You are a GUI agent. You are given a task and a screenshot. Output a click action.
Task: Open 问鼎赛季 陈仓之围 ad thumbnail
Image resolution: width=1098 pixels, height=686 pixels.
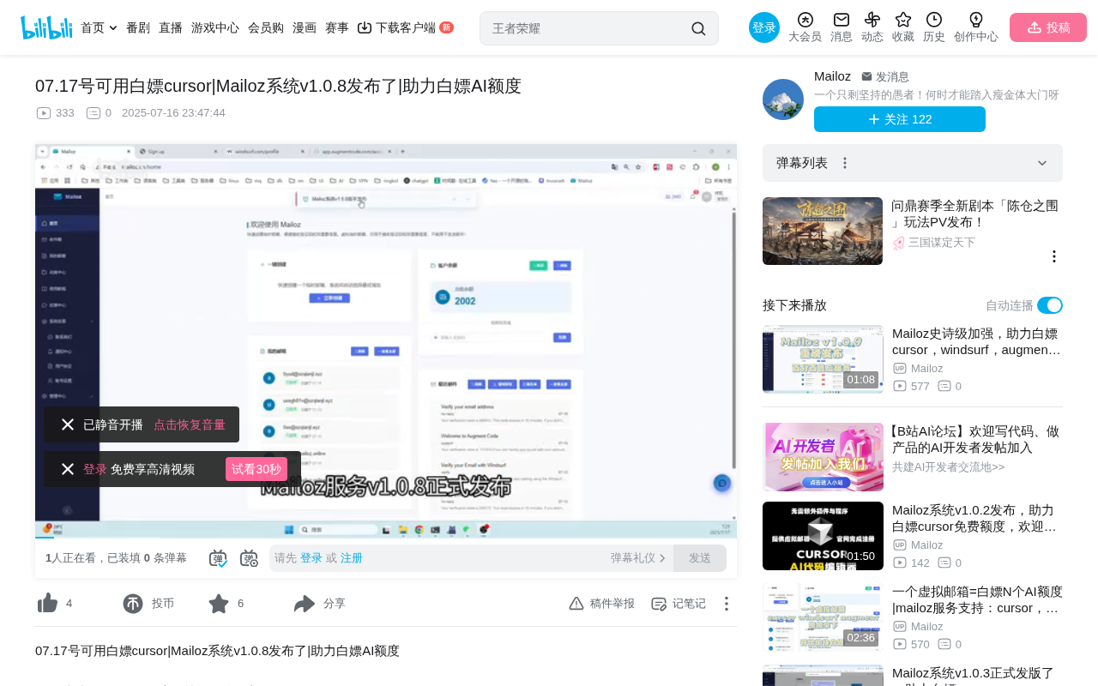[x=823, y=232]
